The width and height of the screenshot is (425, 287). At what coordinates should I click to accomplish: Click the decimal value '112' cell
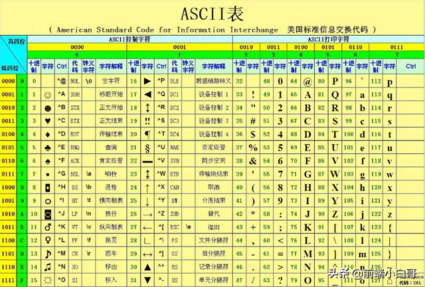pos(376,81)
